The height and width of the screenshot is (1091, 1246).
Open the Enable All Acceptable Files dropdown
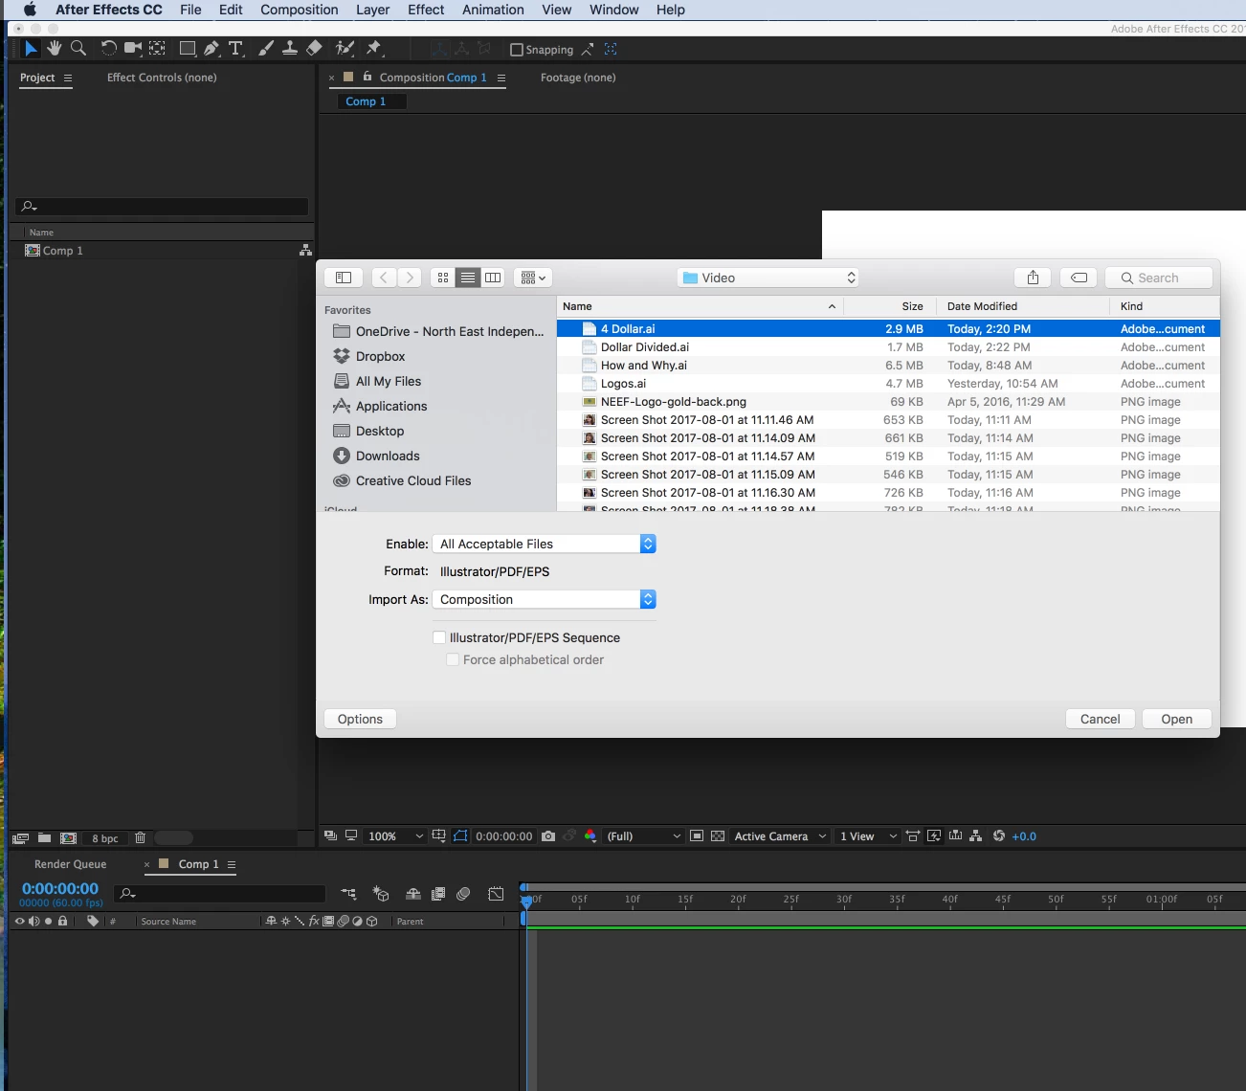(x=545, y=544)
